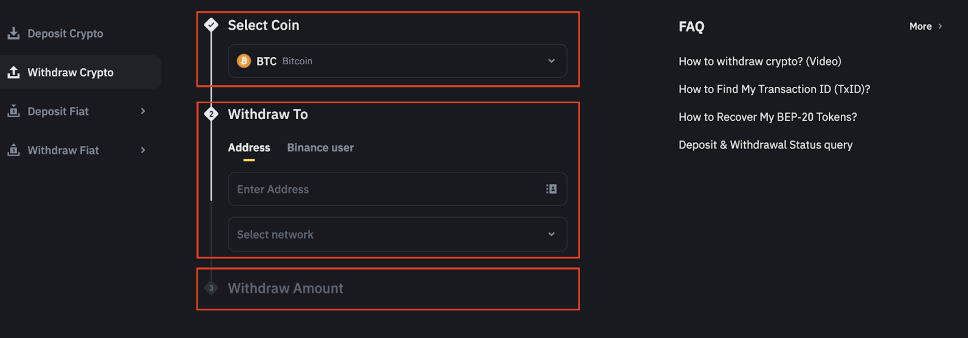Switch to the Address tab
Viewport: 968px width, 338px height.
(249, 148)
